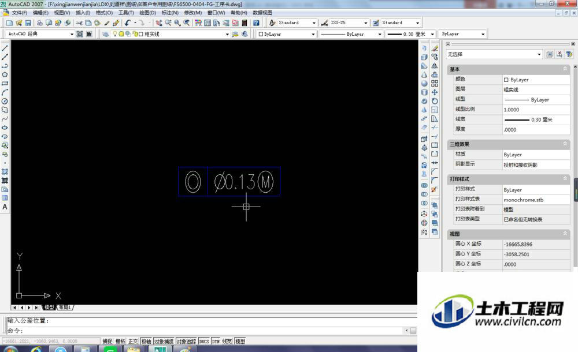Select the Mirror modify tool
Image resolution: width=578 pixels, height=352 pixels.
coord(435,66)
